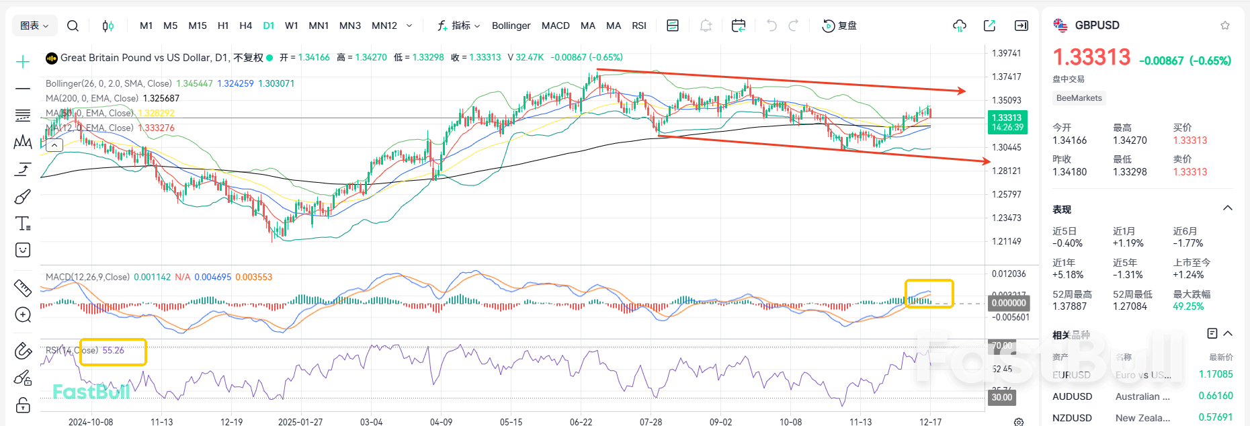Collapse the 表现 performance section
Image resolution: width=1250 pixels, height=426 pixels.
1228,208
